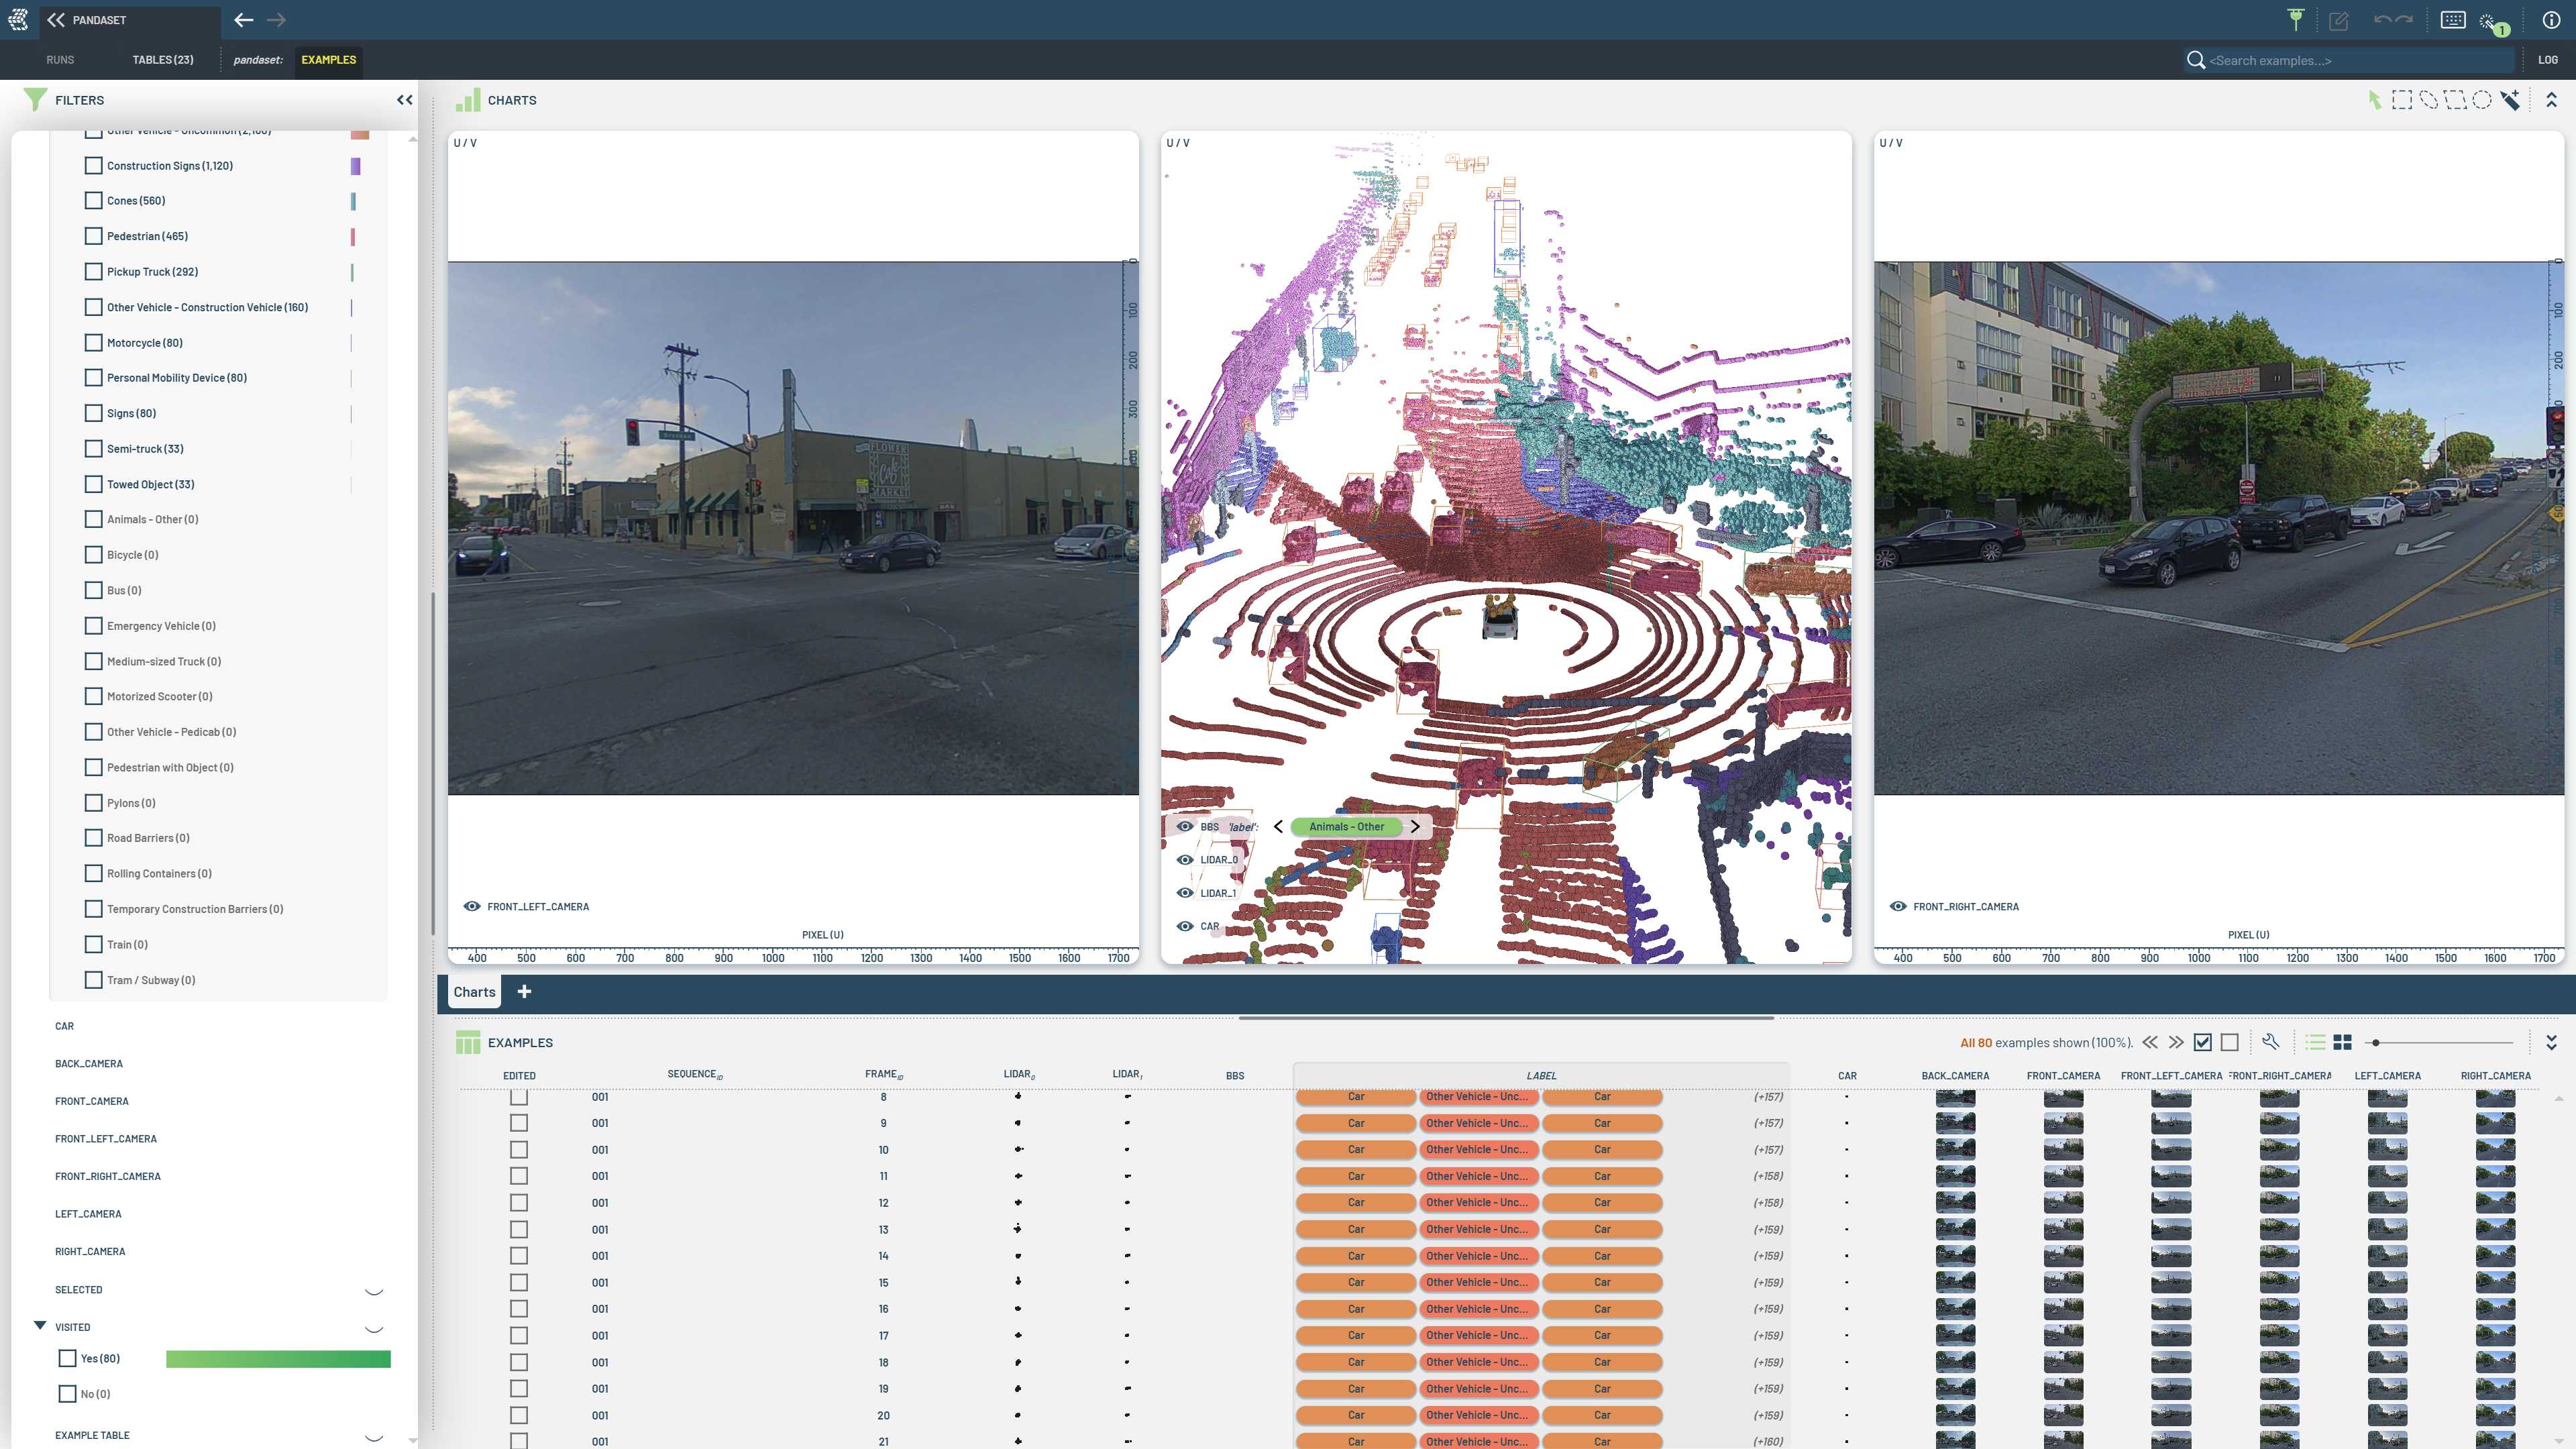Open the wrench settings in Examples toolbar
Image resolution: width=2576 pixels, height=1449 pixels.
coord(2270,1042)
